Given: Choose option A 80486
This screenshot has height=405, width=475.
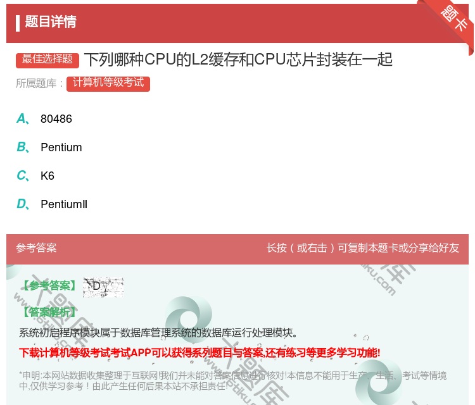Looking at the screenshot, I should click(44, 119).
